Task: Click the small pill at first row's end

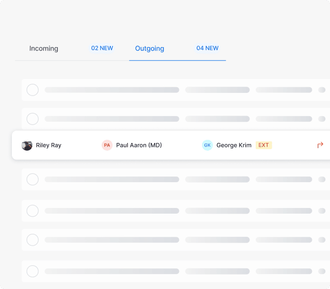Action: point(322,90)
